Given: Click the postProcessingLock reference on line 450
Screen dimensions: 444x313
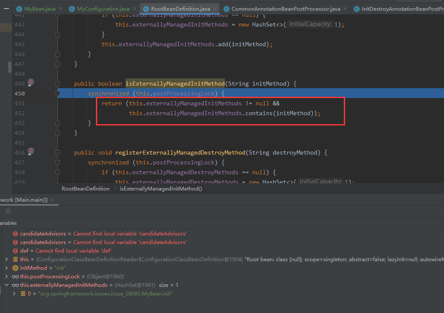Looking at the screenshot, I should [184, 93].
